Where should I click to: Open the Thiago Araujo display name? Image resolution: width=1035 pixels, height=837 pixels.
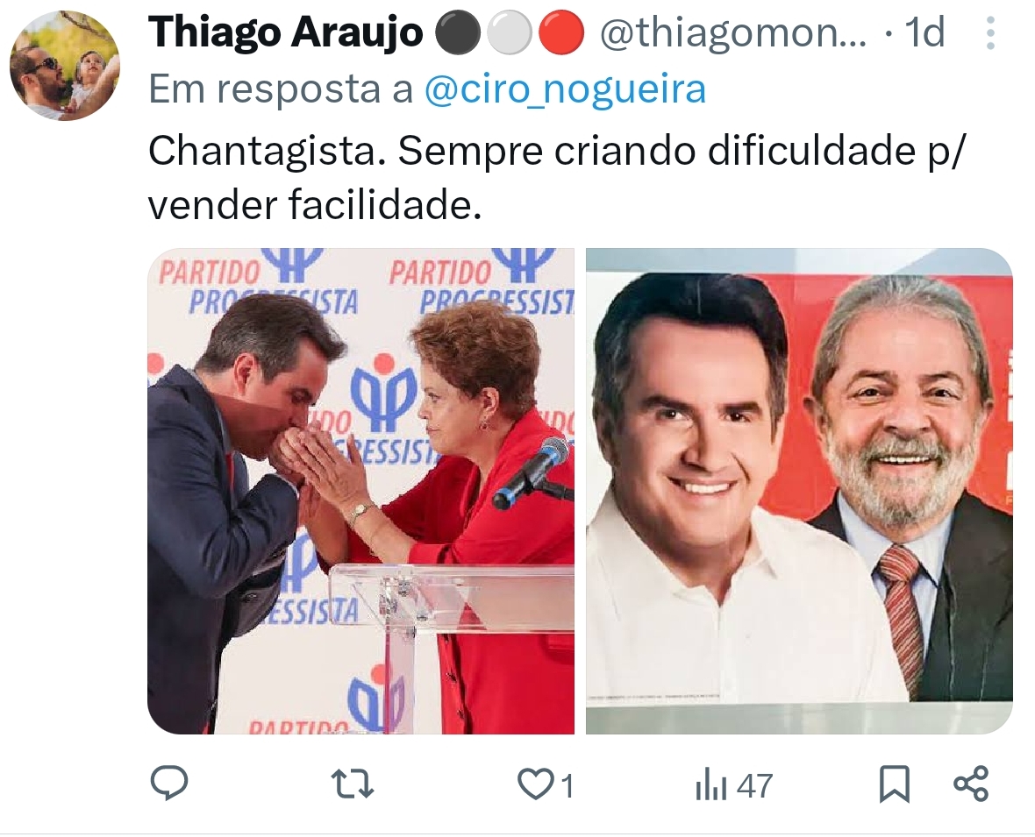click(x=285, y=32)
